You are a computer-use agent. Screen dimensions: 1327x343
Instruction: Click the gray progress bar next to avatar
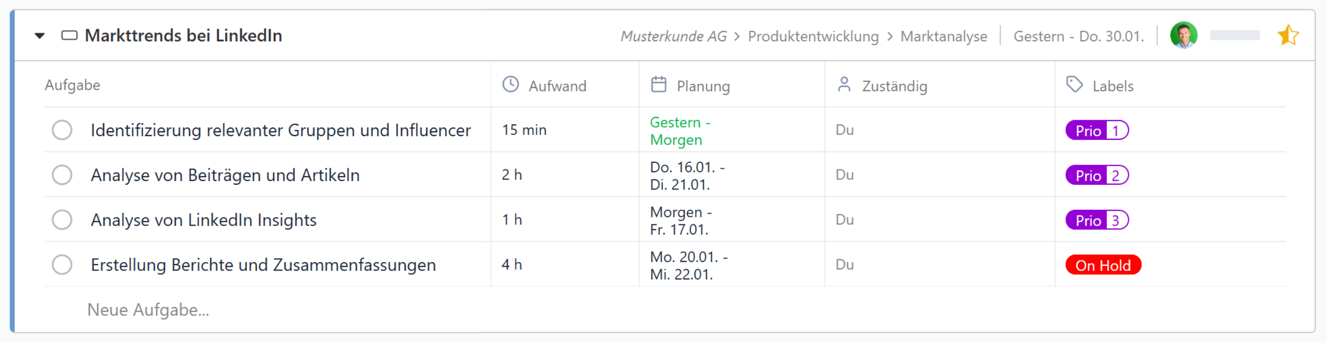(1234, 35)
